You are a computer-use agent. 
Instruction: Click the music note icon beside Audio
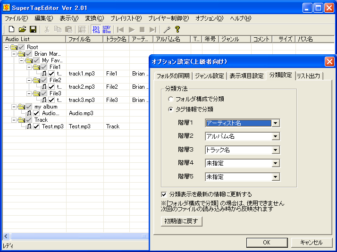point(29,113)
